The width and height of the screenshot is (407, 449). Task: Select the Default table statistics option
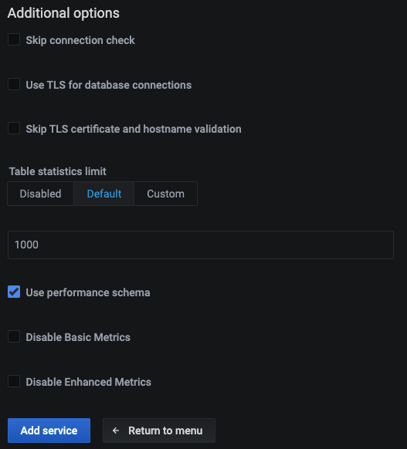[x=104, y=194]
